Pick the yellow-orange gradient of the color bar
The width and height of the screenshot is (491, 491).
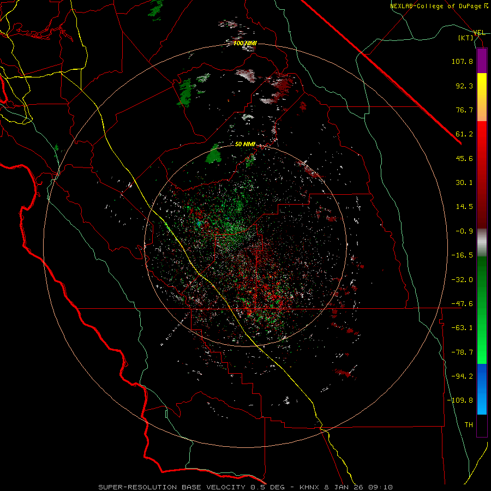[482, 97]
